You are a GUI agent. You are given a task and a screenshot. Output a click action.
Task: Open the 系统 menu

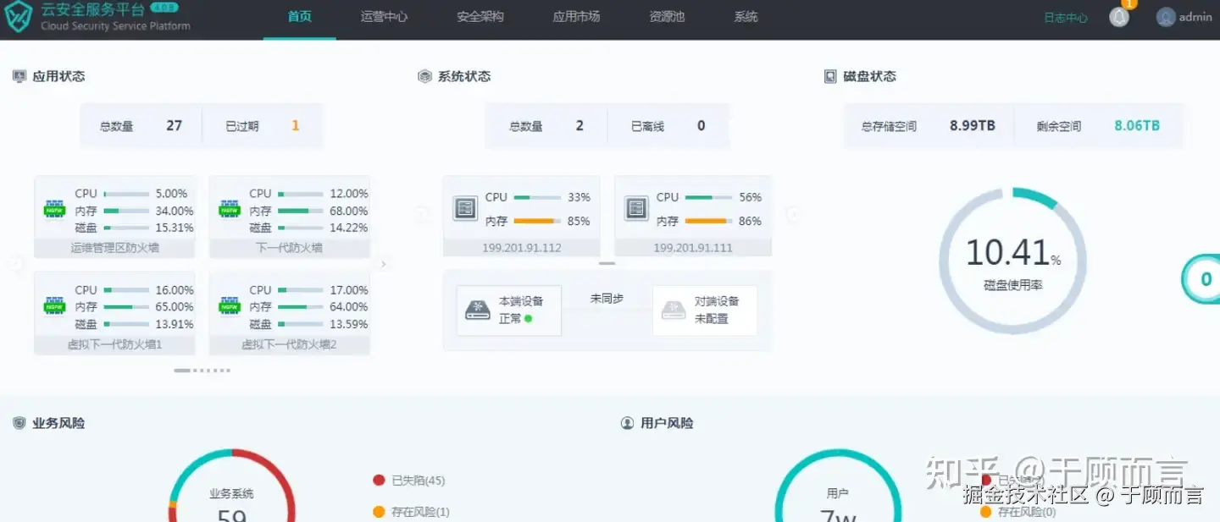[x=746, y=17]
